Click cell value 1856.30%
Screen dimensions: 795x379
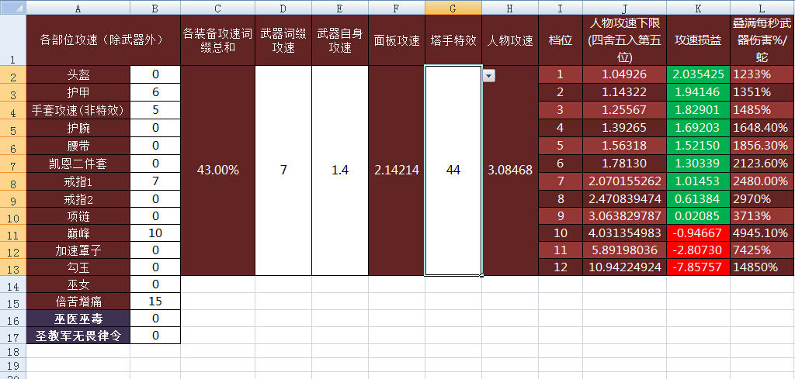tap(762, 146)
